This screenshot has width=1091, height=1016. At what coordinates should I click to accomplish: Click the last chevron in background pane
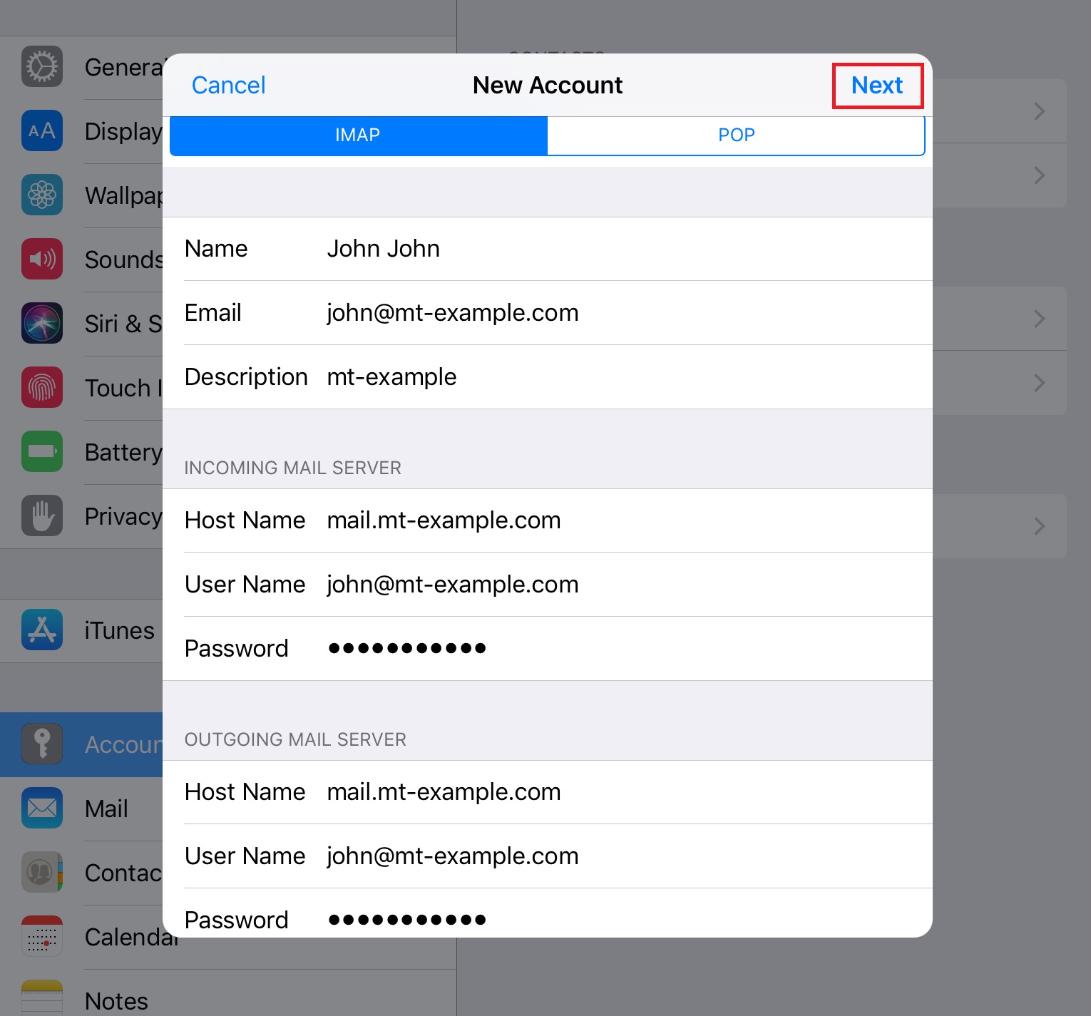coord(1040,526)
